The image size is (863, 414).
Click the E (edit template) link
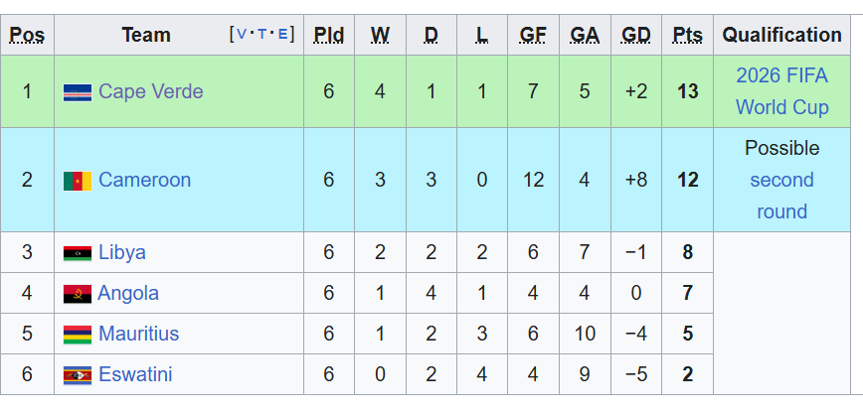coord(283,35)
